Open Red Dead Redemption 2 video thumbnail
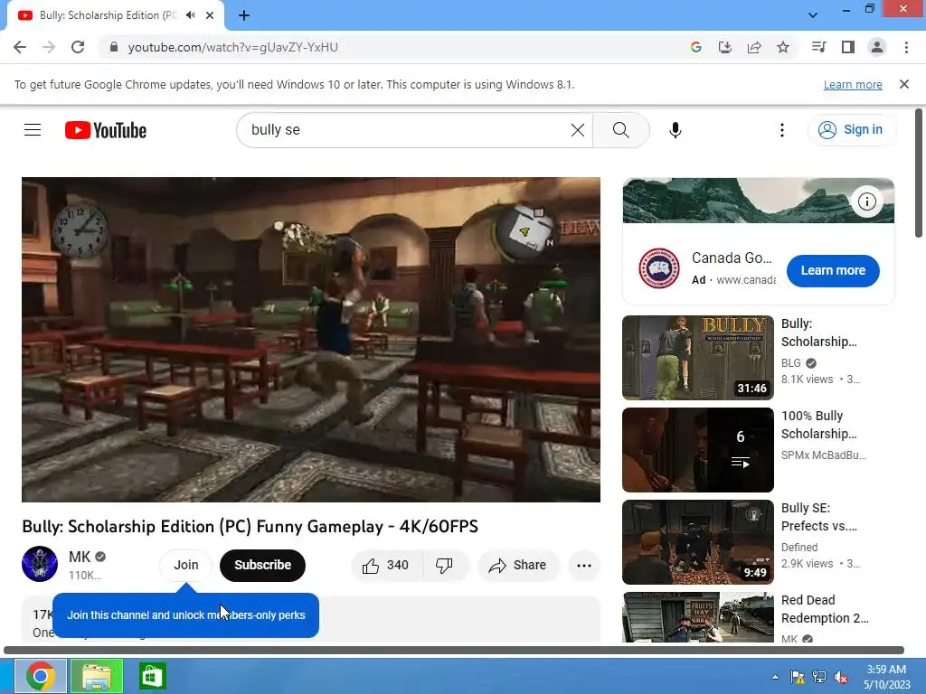The width and height of the screenshot is (926, 694). [698, 617]
